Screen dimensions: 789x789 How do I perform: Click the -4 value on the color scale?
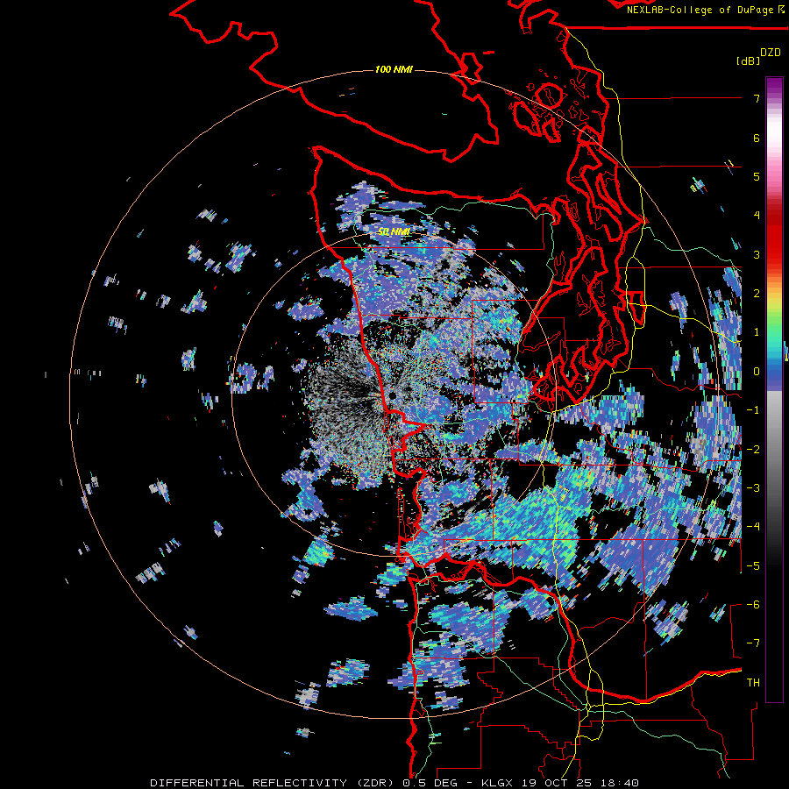tap(753, 527)
